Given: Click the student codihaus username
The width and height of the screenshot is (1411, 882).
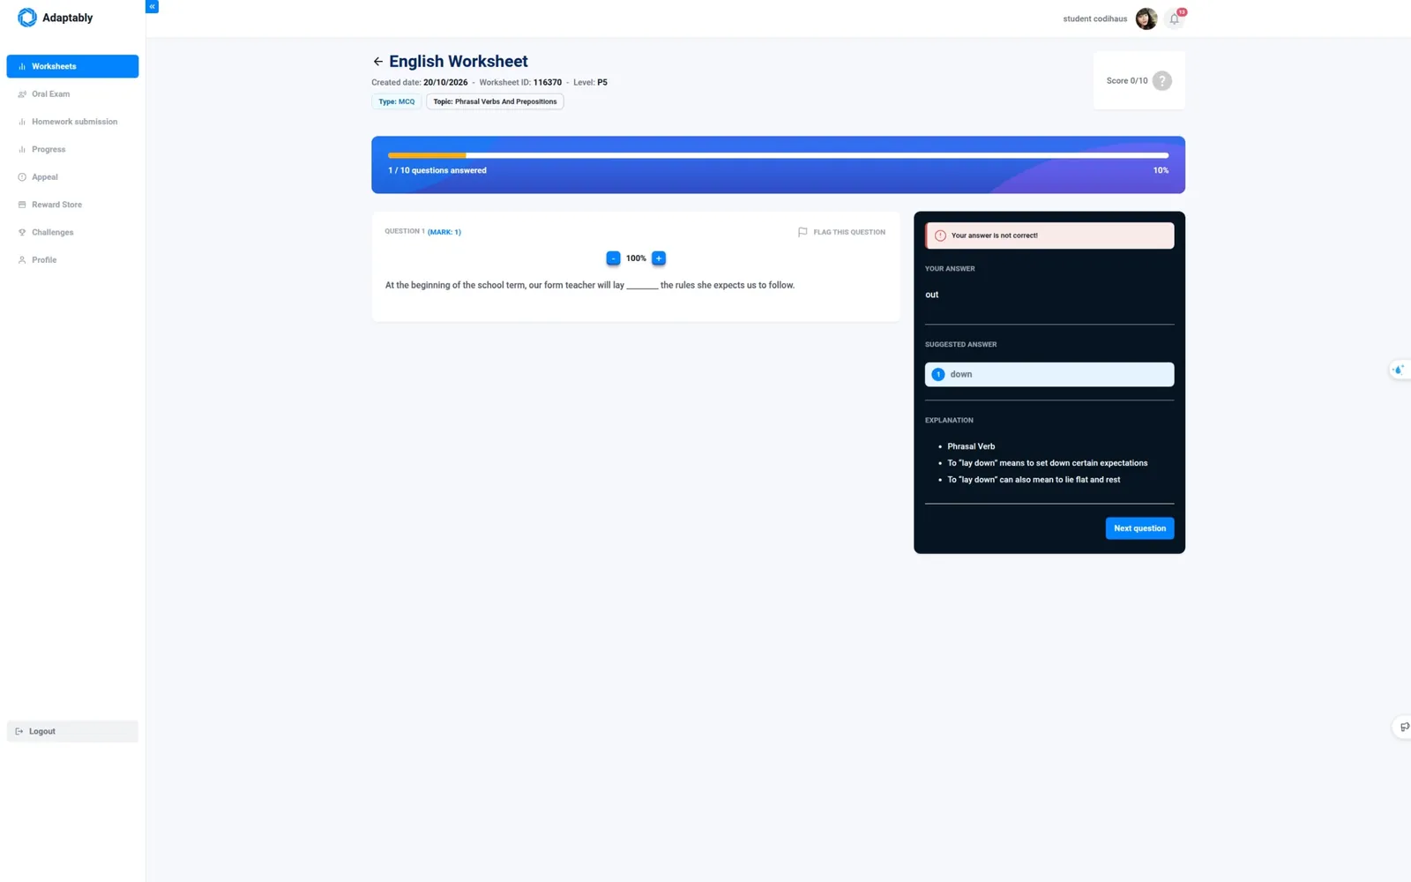Looking at the screenshot, I should tap(1094, 19).
